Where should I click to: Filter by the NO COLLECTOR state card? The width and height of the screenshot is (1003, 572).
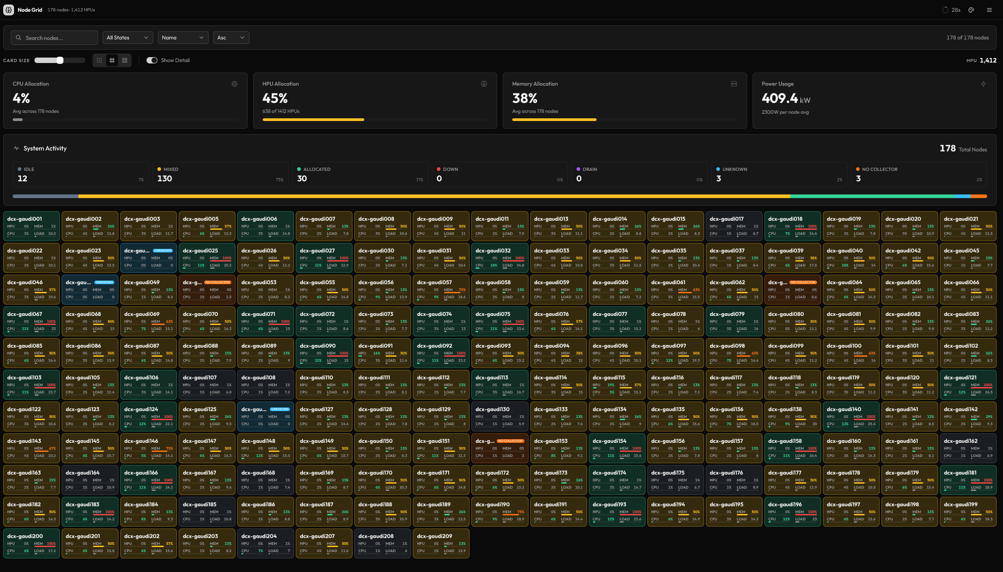coord(919,175)
